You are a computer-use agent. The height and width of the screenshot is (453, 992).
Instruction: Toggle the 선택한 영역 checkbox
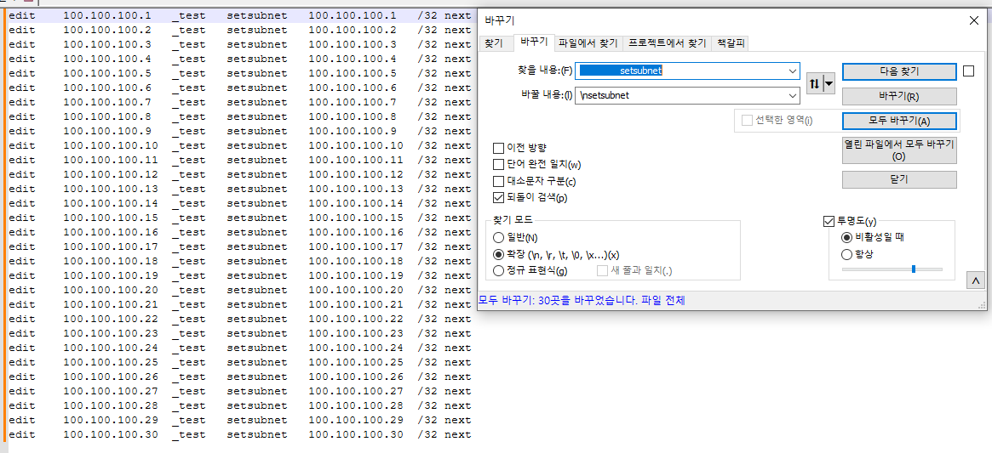point(747,120)
